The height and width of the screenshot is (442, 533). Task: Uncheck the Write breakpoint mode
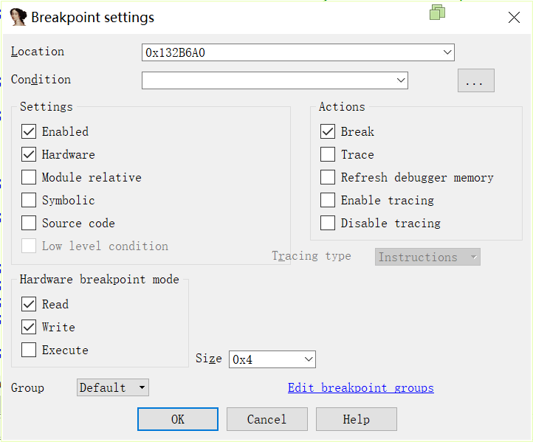(29, 327)
